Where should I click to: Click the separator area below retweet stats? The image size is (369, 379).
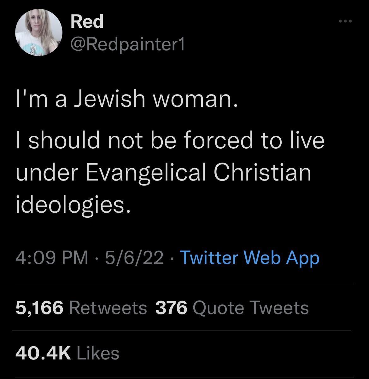point(184,329)
